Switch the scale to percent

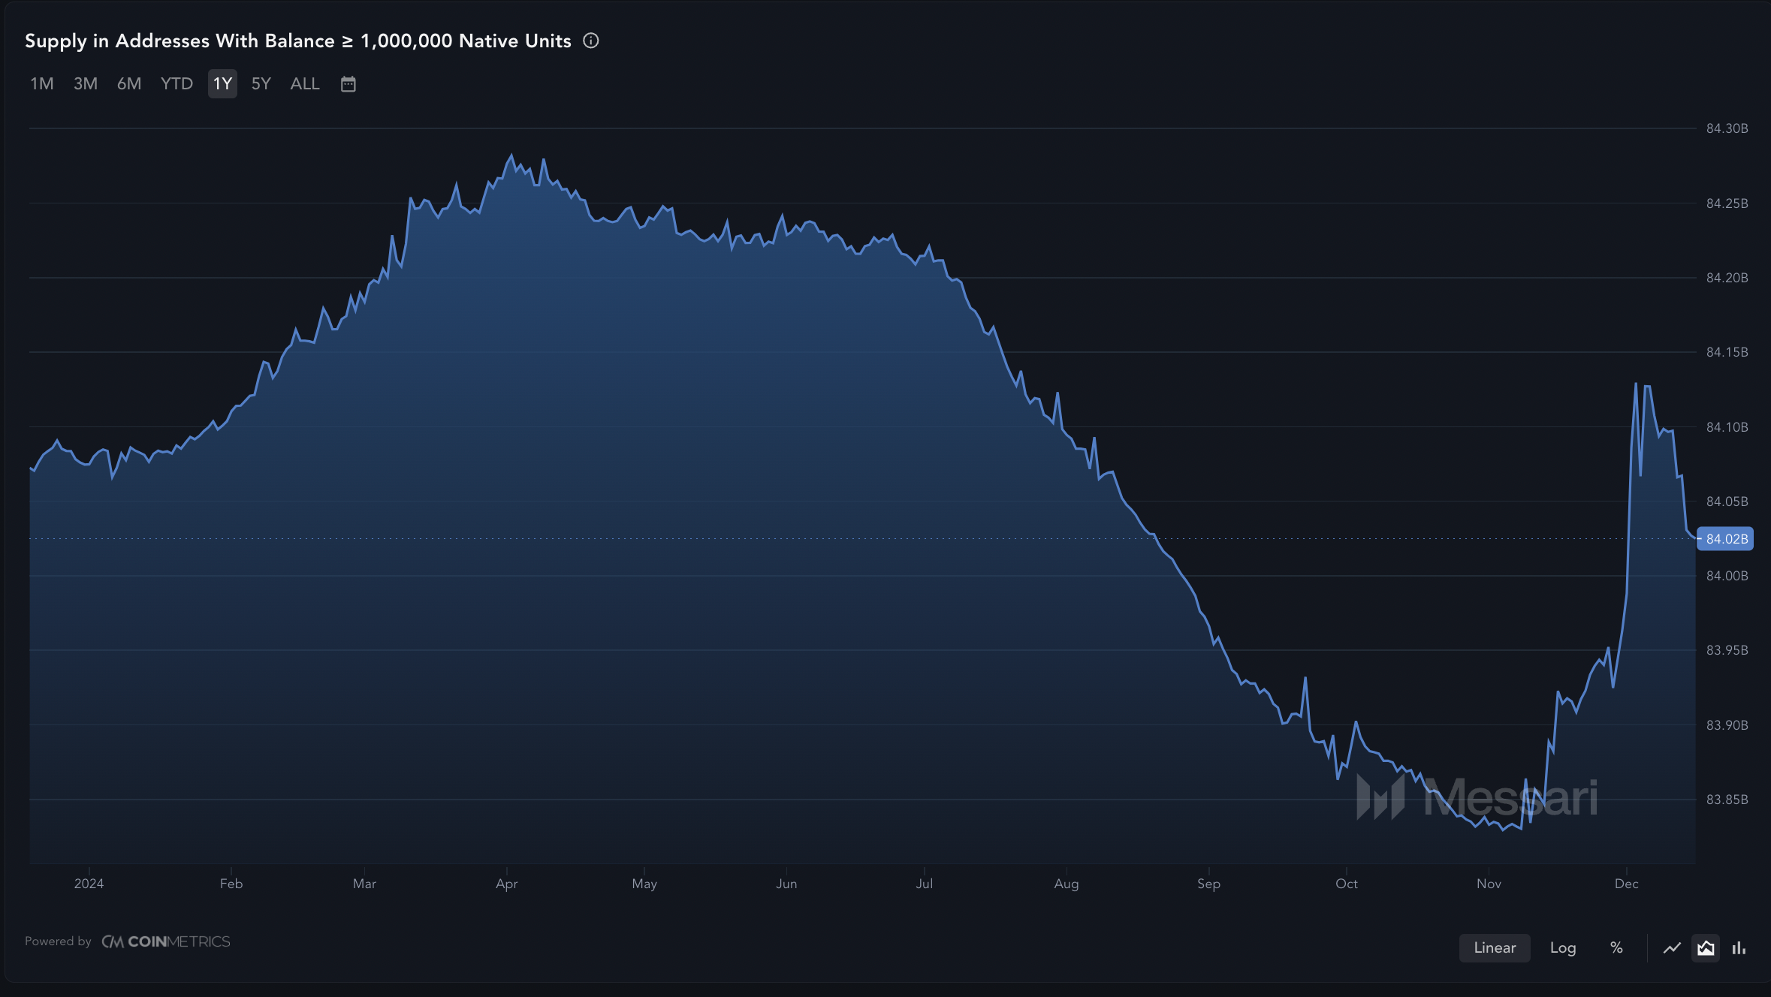(x=1616, y=948)
